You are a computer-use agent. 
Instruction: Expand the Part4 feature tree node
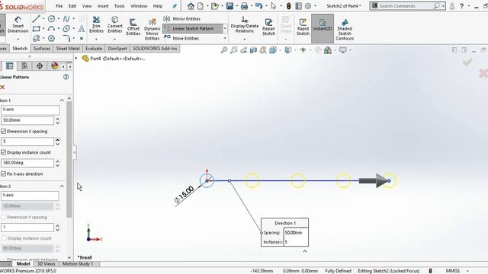click(76, 58)
